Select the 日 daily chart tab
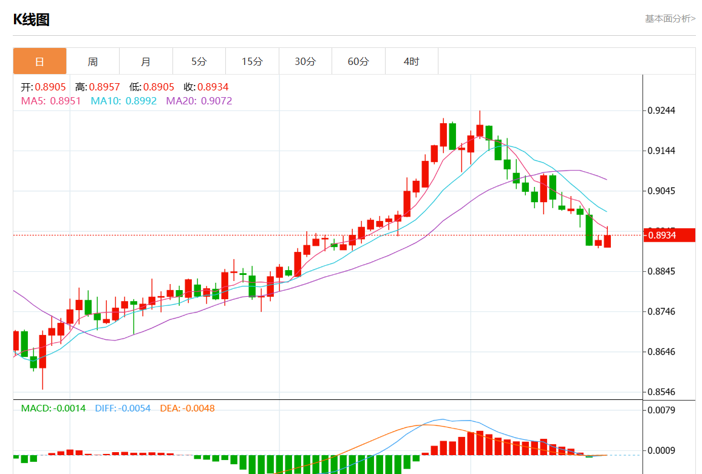This screenshot has height=474, width=702. pyautogui.click(x=40, y=61)
